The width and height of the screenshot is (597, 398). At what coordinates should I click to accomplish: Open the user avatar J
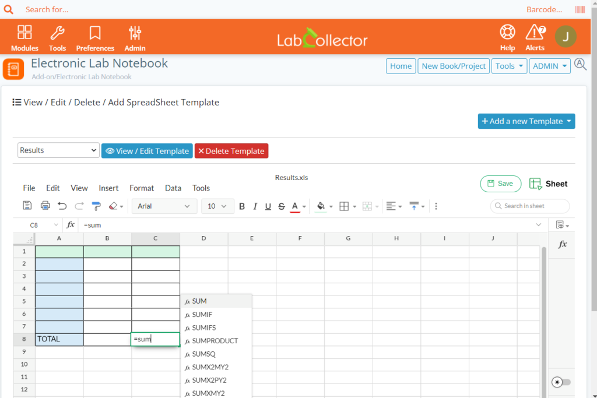[566, 37]
